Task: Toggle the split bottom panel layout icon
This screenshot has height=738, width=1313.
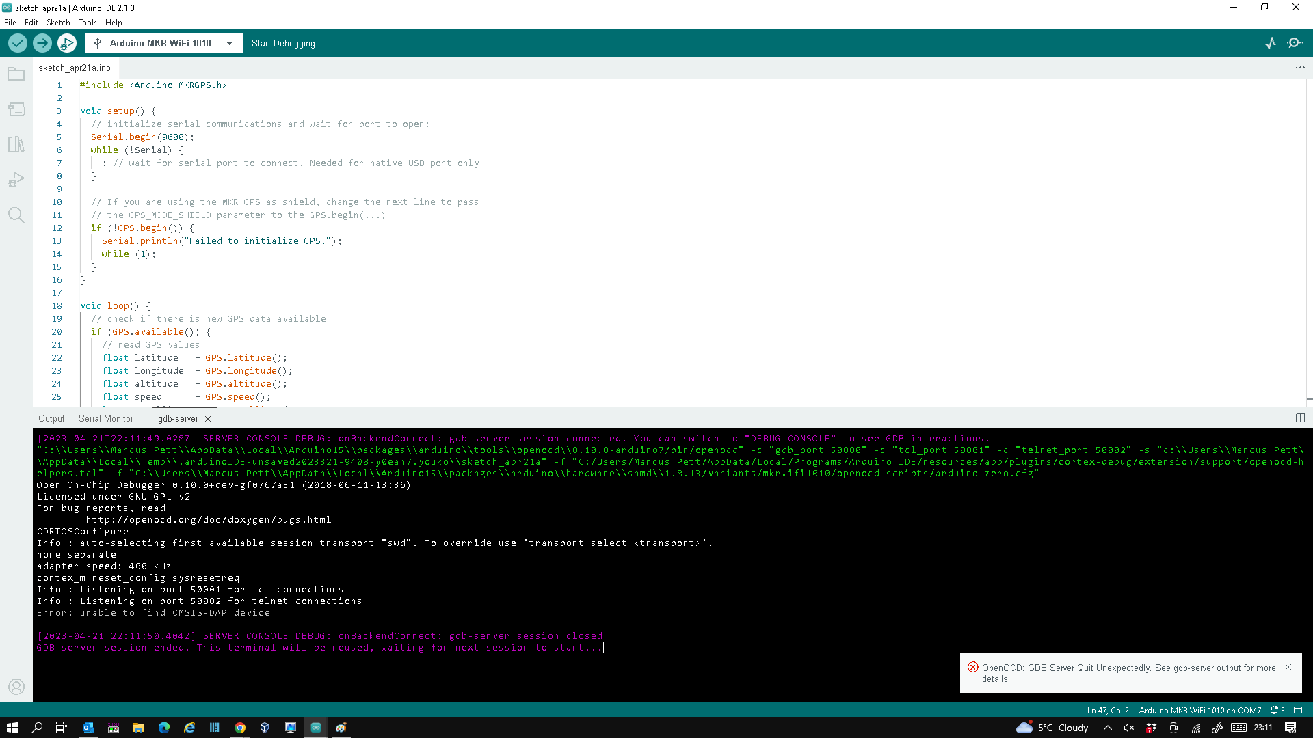Action: pyautogui.click(x=1300, y=418)
